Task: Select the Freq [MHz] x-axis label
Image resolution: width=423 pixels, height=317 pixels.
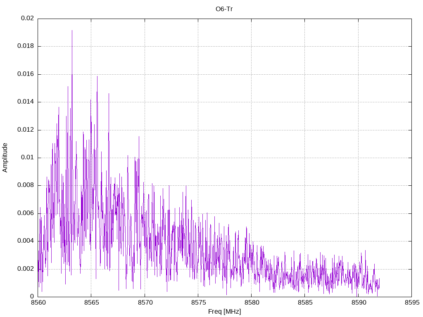Action: pos(224,312)
